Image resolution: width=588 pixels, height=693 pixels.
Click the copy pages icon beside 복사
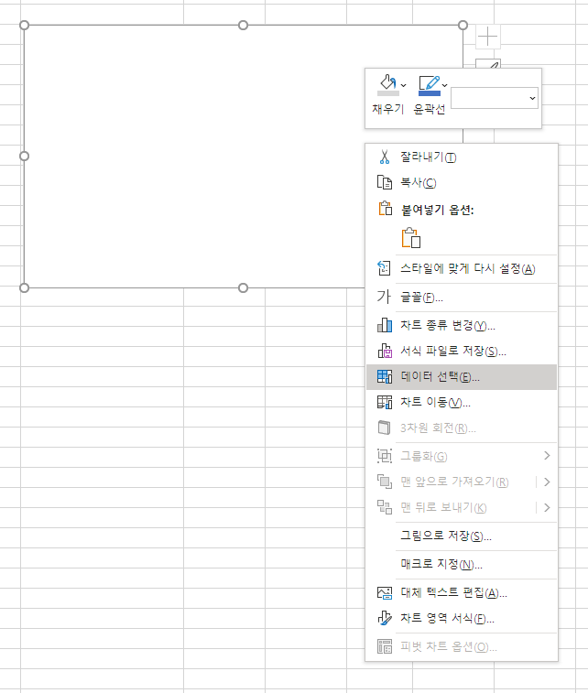[x=385, y=182]
